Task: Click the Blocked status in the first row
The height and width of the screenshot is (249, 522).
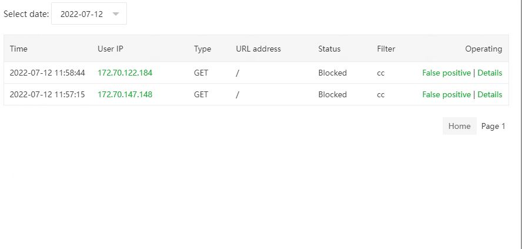Action: coord(333,73)
